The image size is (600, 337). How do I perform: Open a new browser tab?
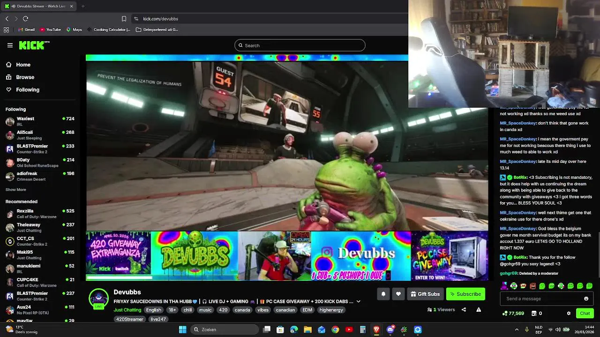click(x=83, y=6)
